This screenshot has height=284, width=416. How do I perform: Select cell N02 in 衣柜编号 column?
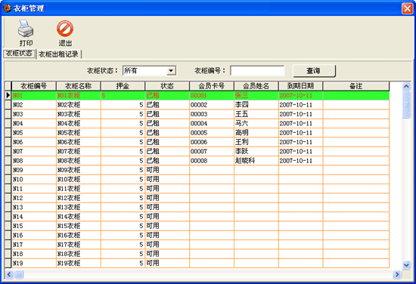[x=34, y=105]
